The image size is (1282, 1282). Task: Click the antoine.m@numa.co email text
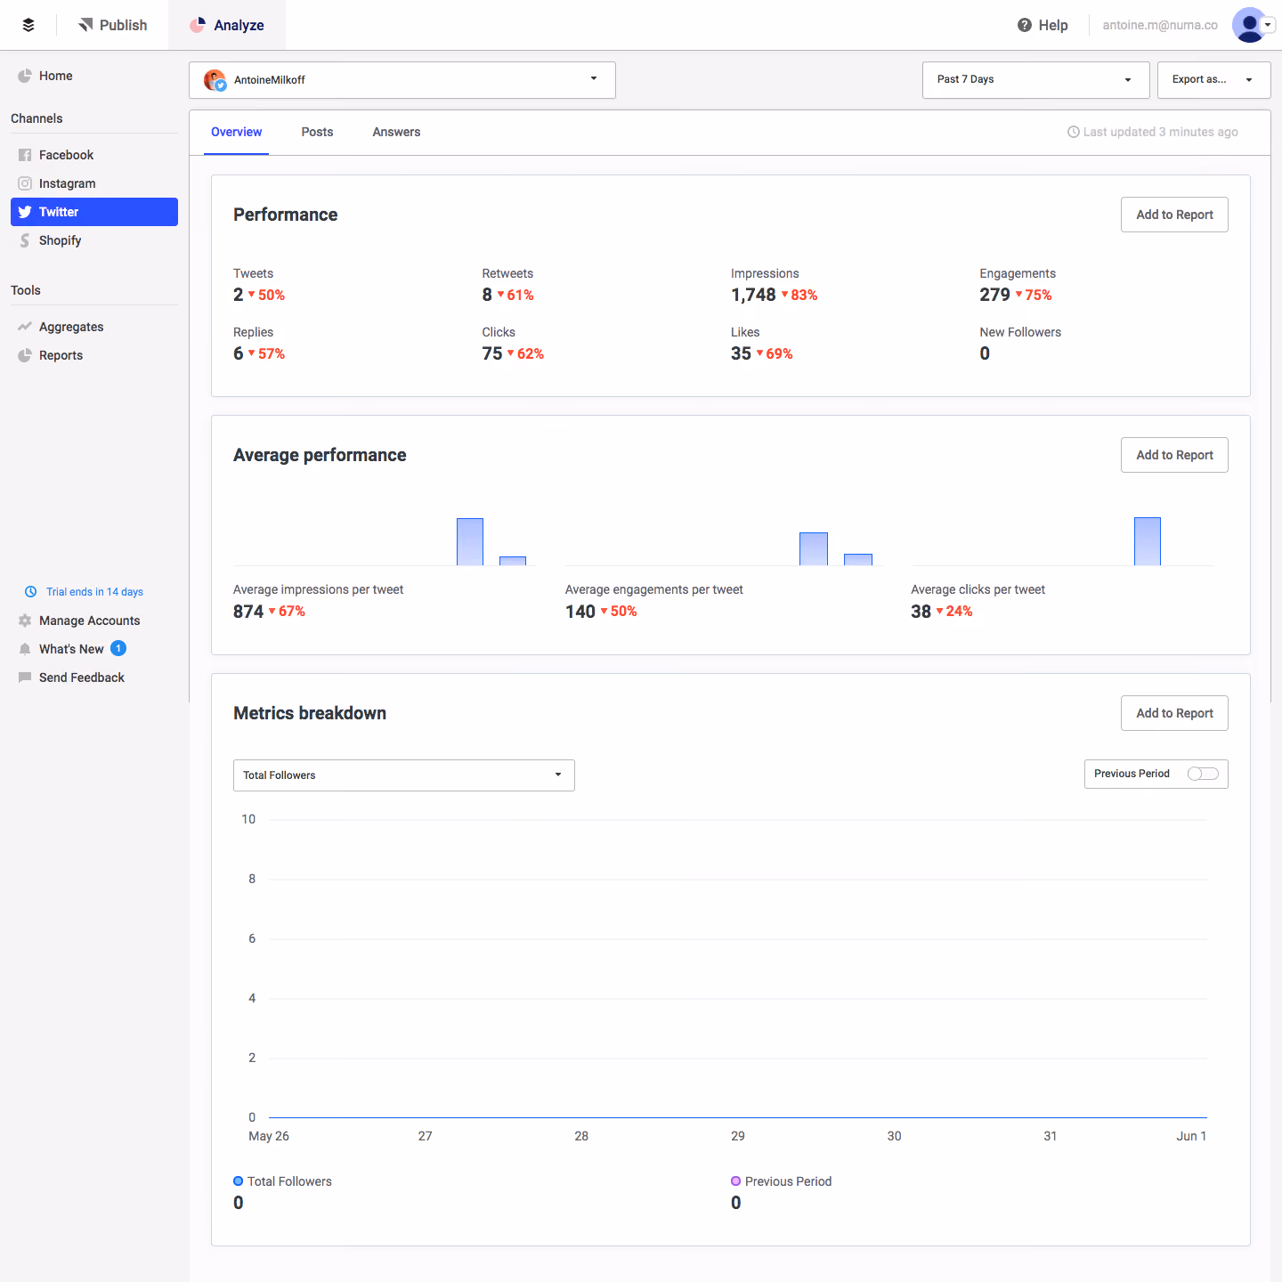tap(1160, 25)
